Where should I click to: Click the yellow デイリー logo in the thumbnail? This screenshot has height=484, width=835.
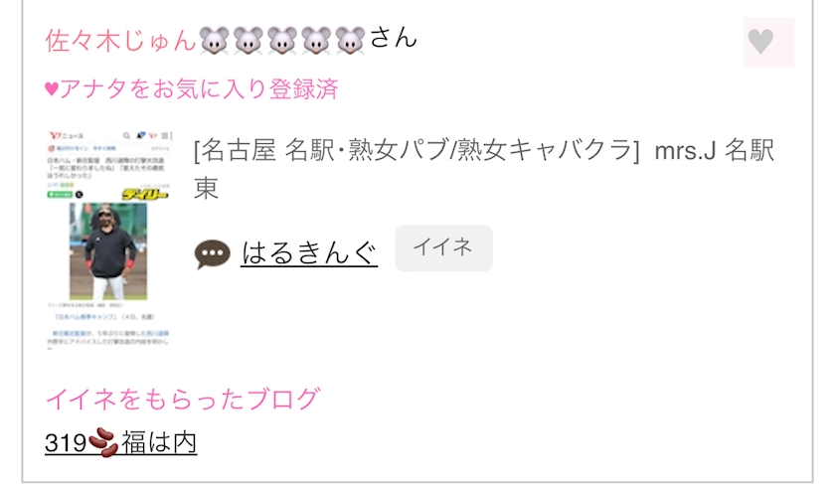coord(146,194)
